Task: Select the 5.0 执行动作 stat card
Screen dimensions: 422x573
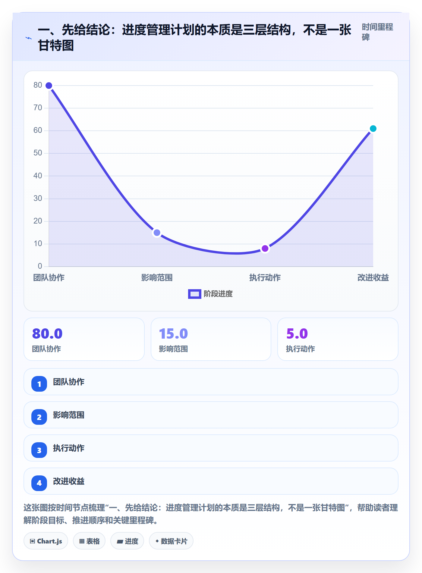Action: coord(338,339)
